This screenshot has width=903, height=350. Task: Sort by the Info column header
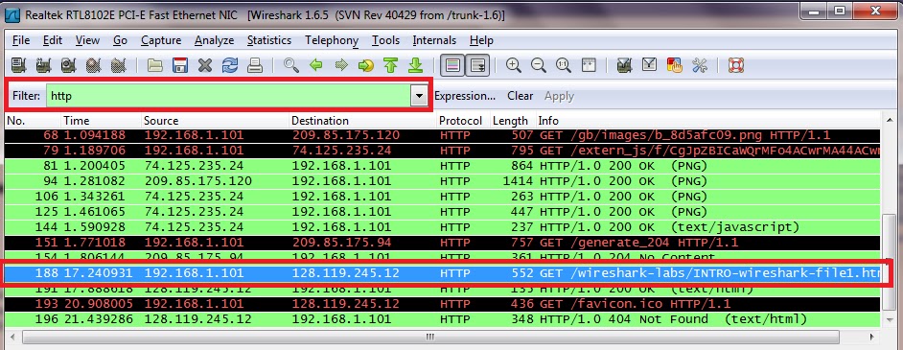[x=708, y=121]
